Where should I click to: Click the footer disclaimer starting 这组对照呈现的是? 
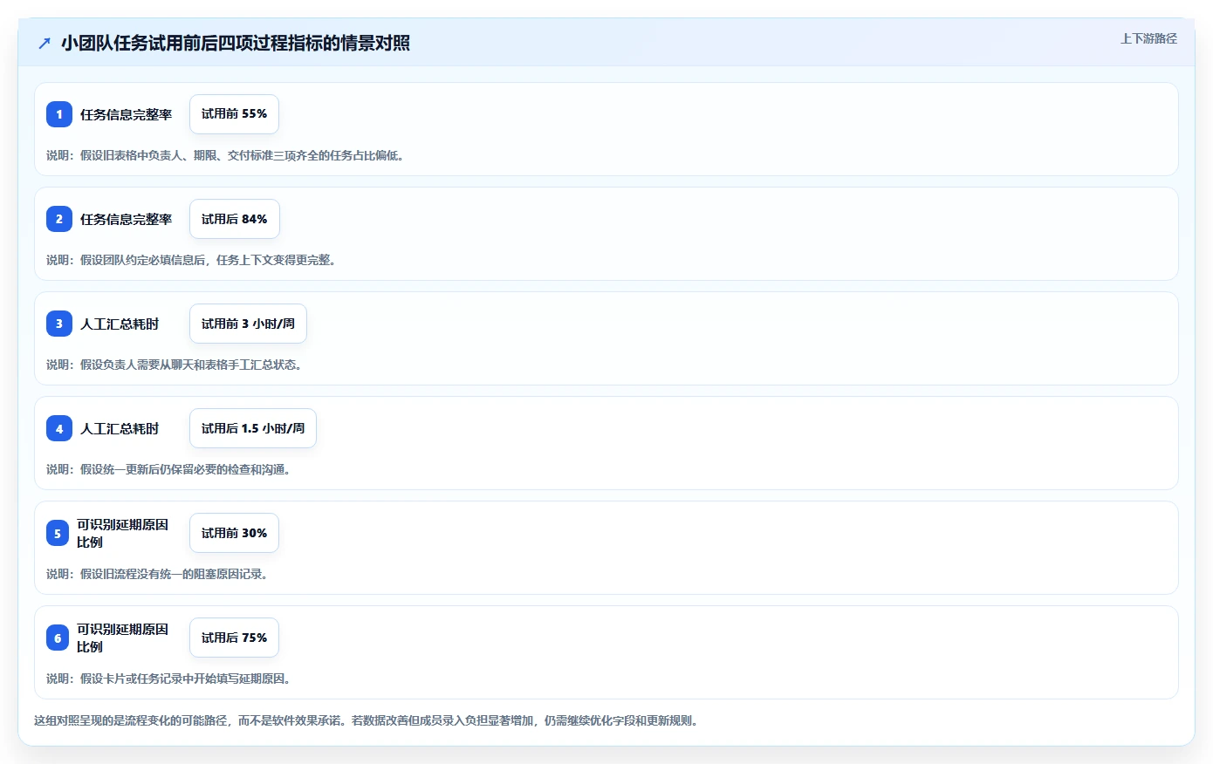(x=366, y=720)
